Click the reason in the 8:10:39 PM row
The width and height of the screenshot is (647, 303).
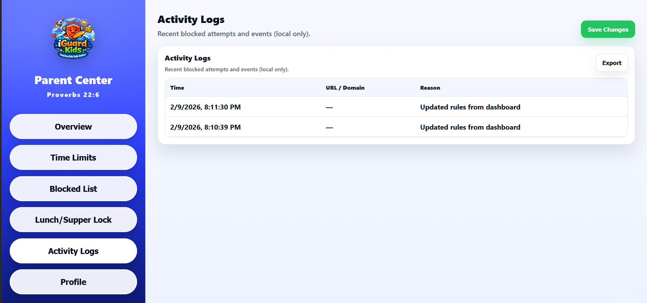point(470,127)
